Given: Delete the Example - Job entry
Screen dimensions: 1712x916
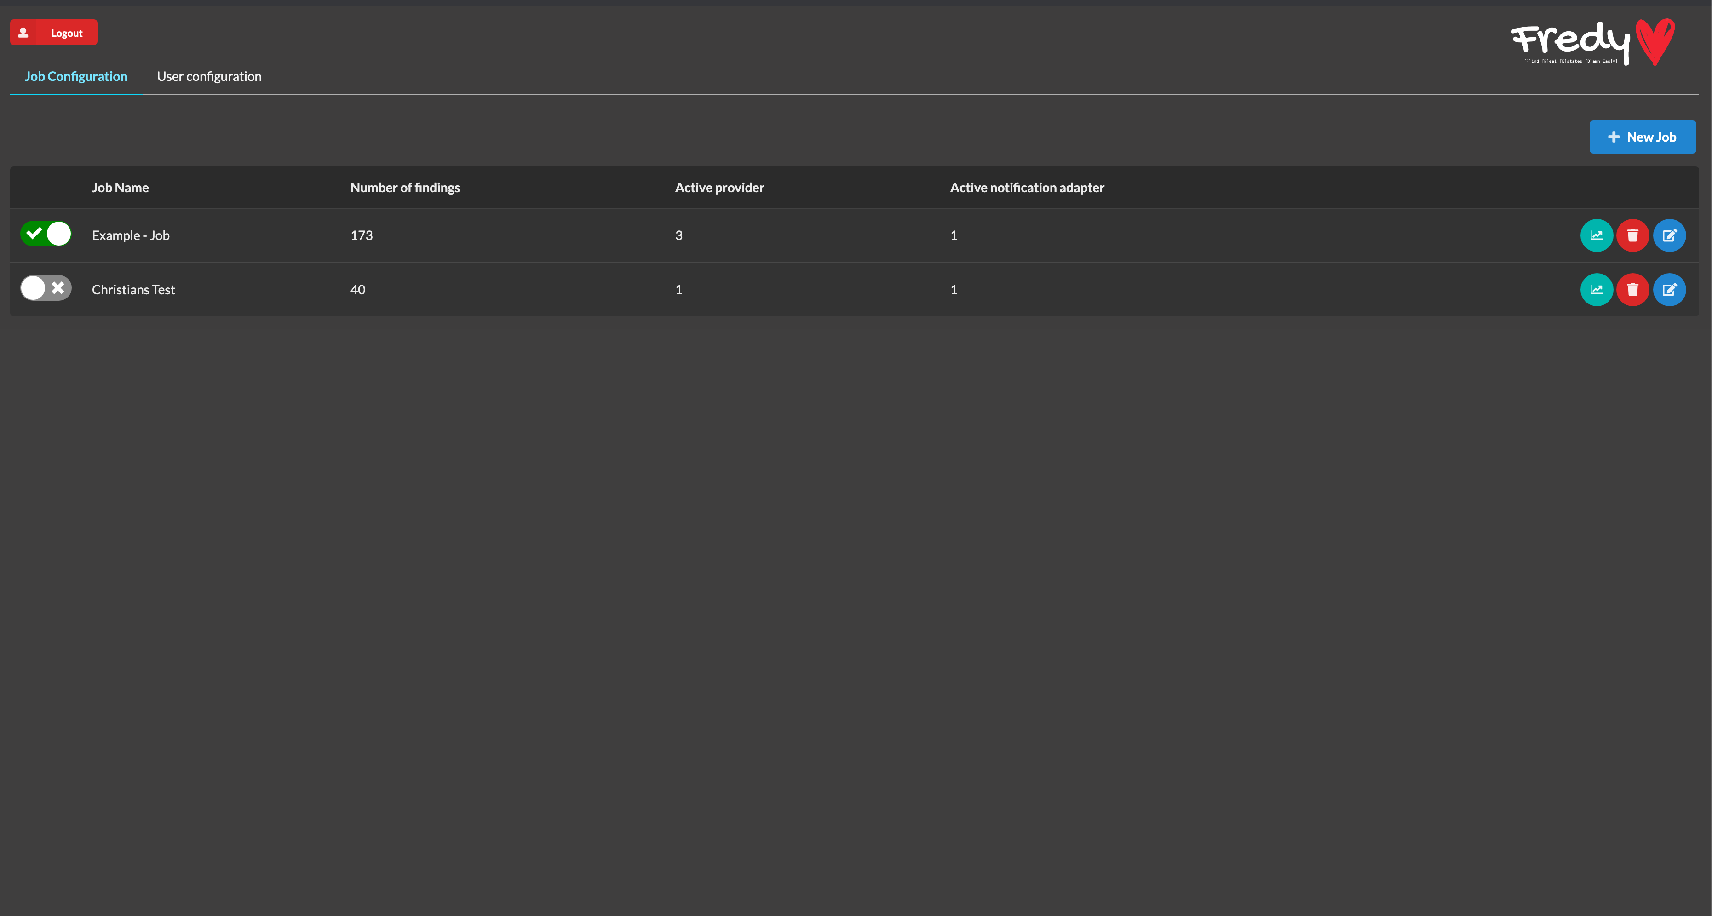Looking at the screenshot, I should point(1632,235).
